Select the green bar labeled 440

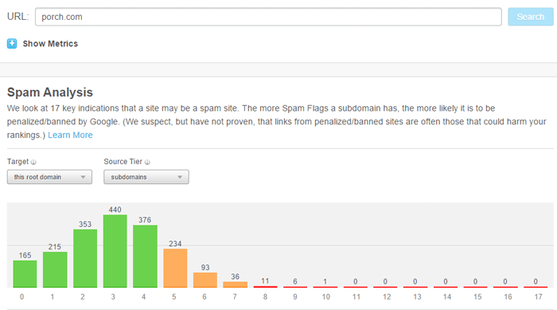115,251
